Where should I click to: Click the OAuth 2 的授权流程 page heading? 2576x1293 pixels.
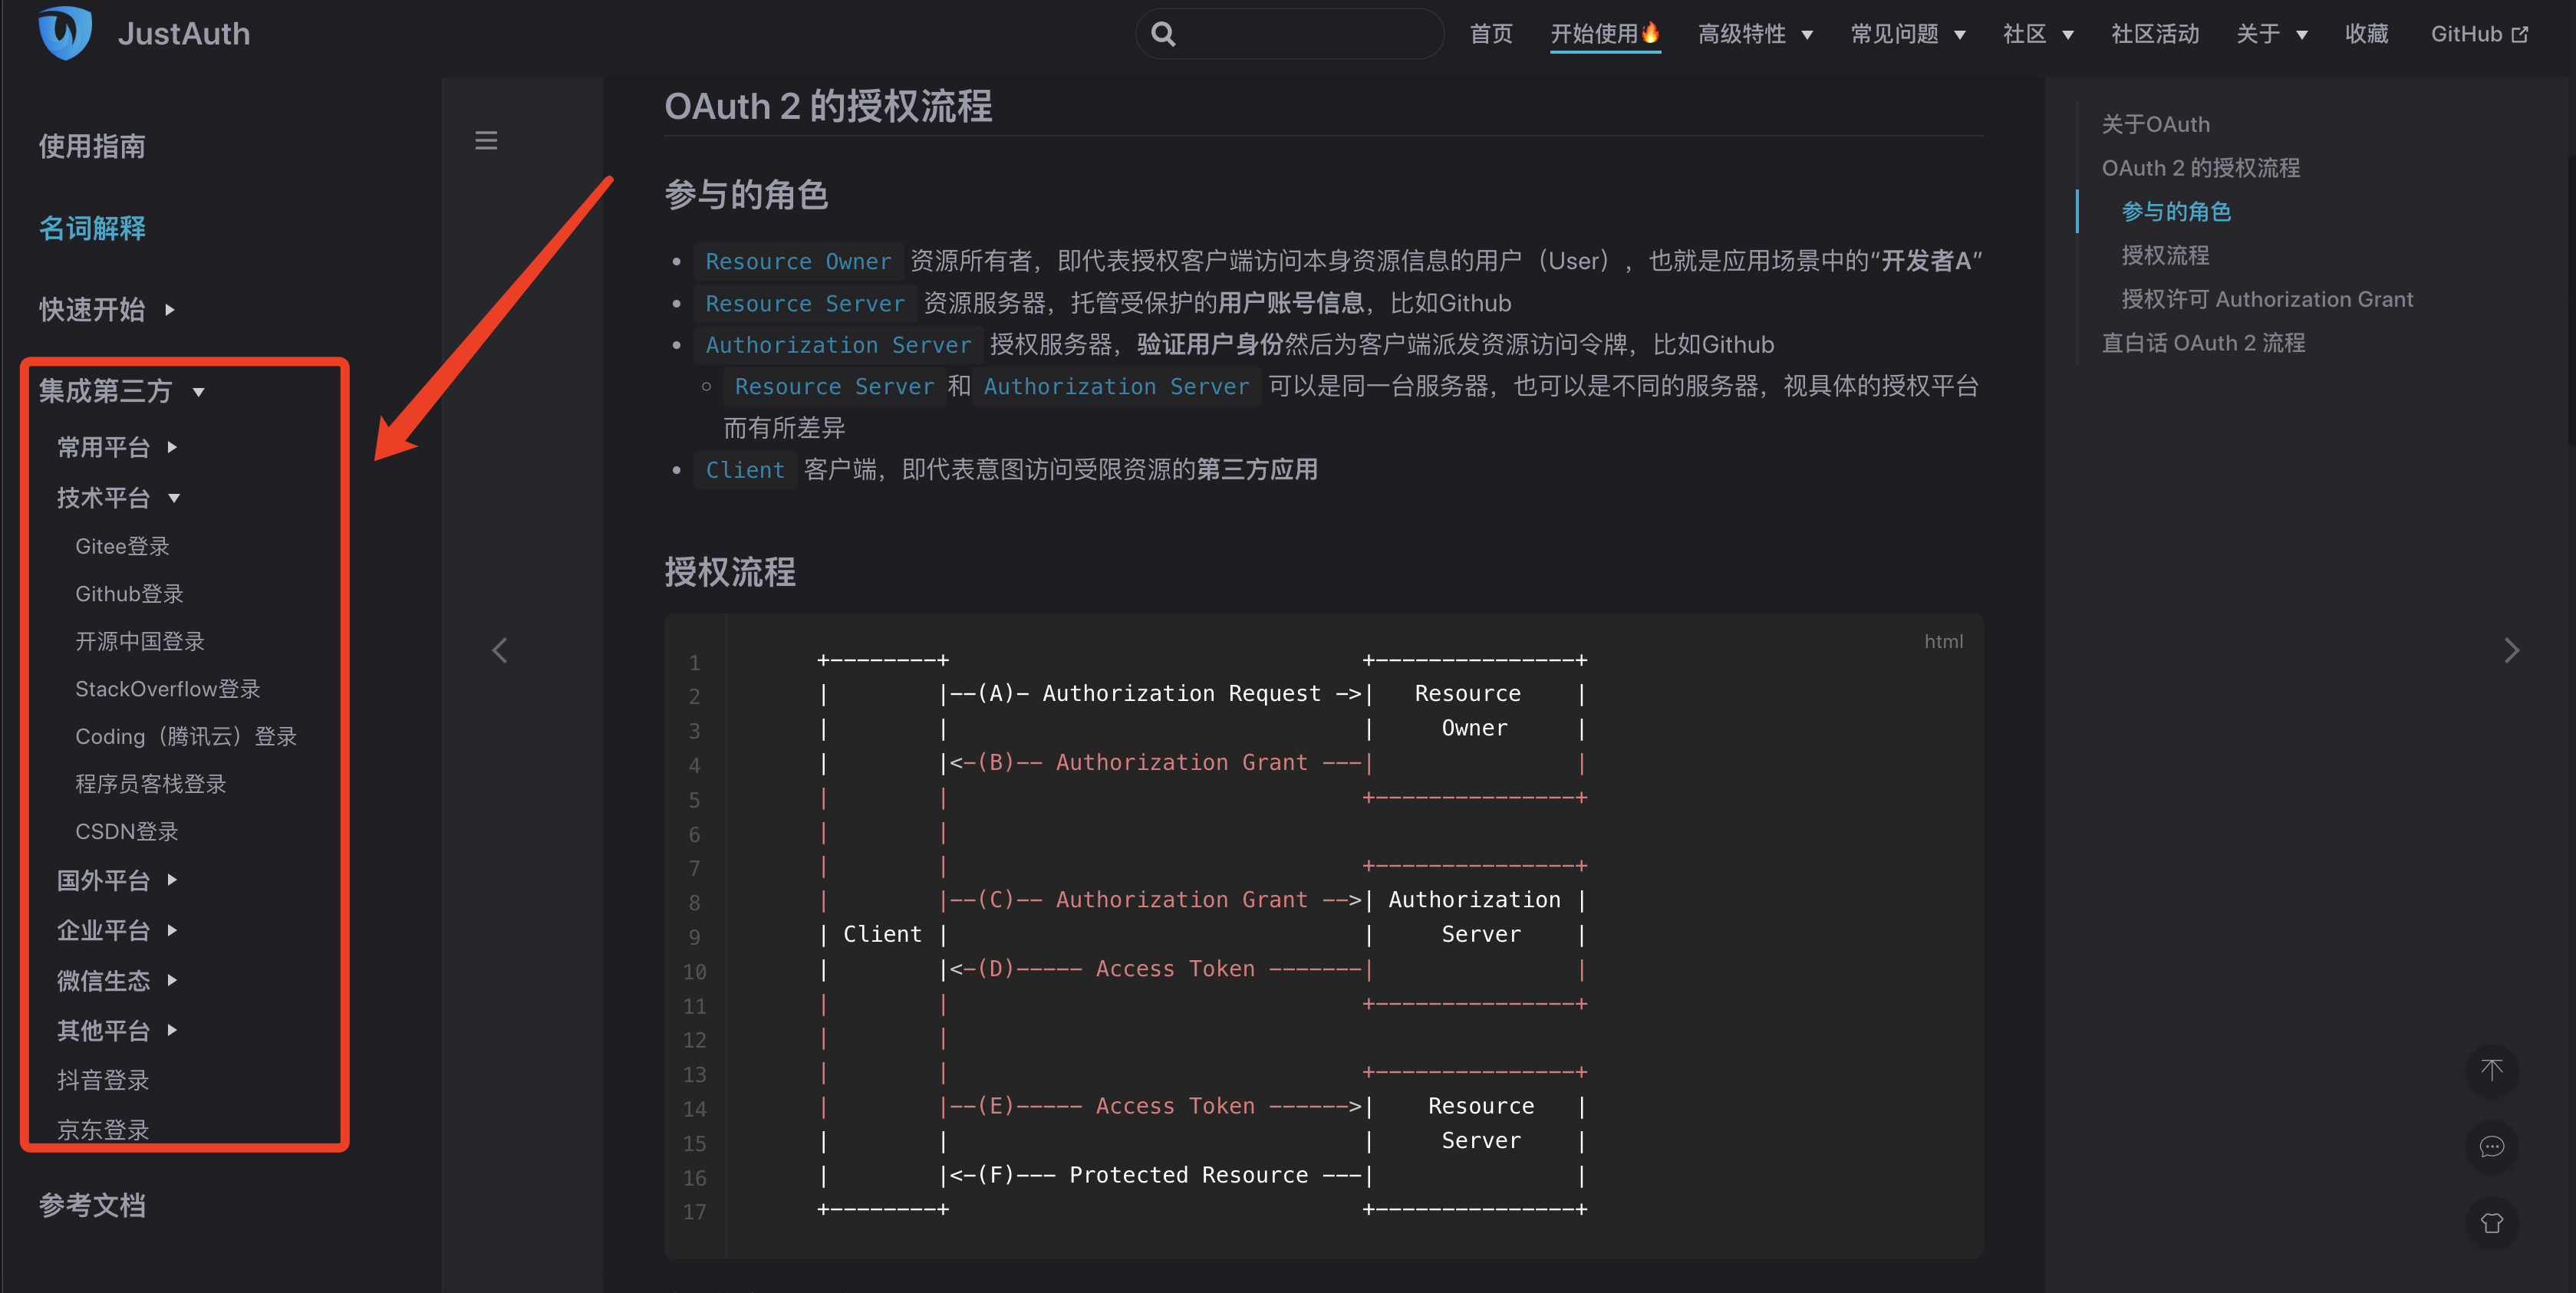click(x=828, y=106)
